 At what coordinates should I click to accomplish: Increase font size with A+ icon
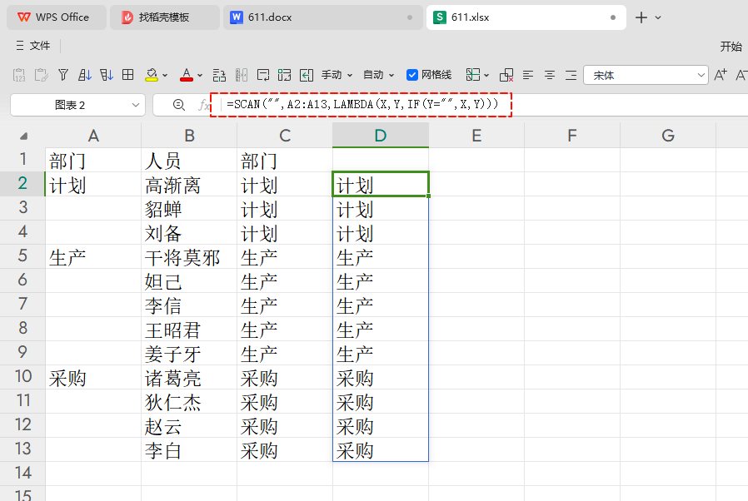pyautogui.click(x=721, y=75)
